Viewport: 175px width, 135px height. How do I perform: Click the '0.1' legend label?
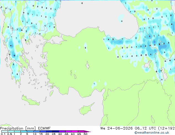click(x=3, y=134)
